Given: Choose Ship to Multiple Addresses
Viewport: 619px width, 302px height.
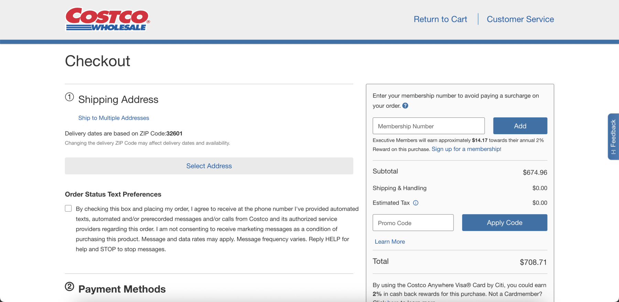Looking at the screenshot, I should [113, 118].
